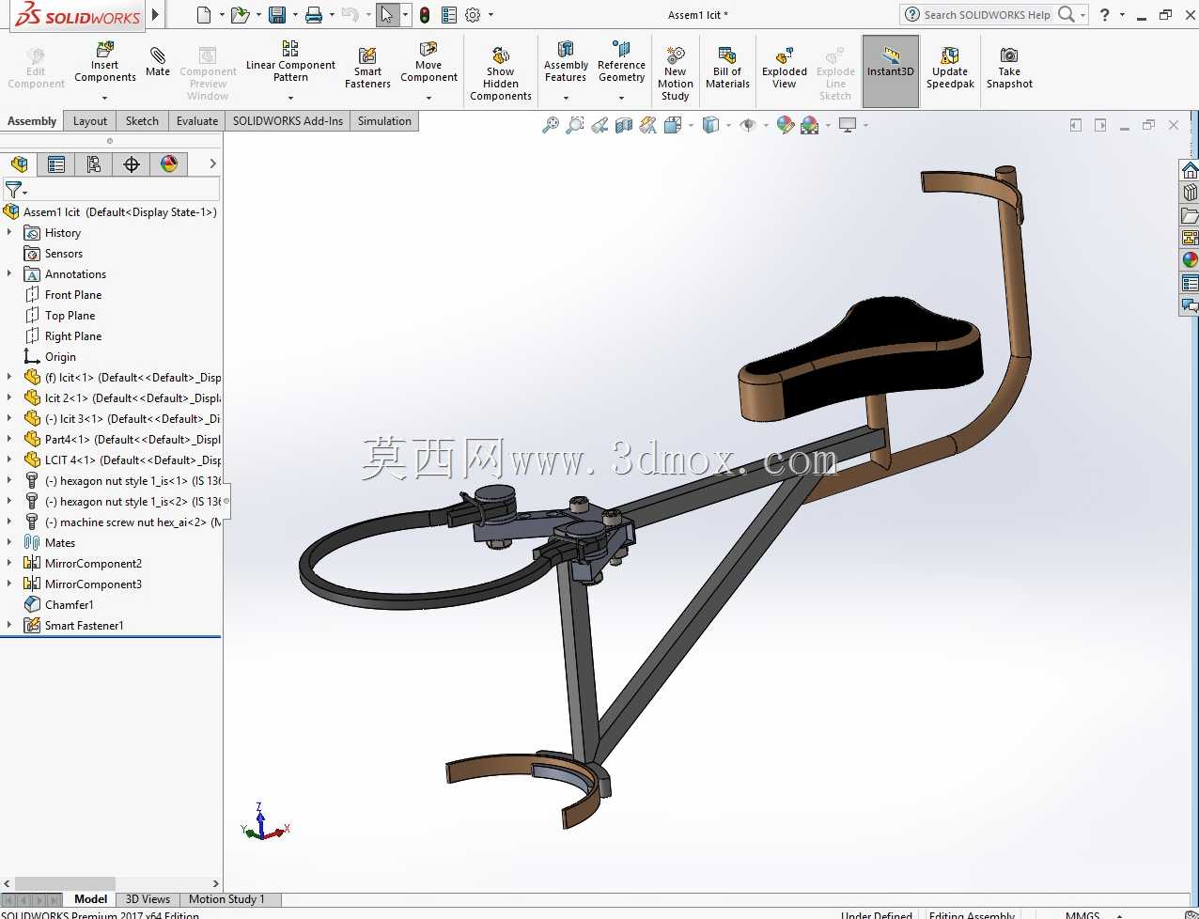The height and width of the screenshot is (919, 1199).
Task: Open Assembly Features dropdown arrow
Action: point(566,98)
